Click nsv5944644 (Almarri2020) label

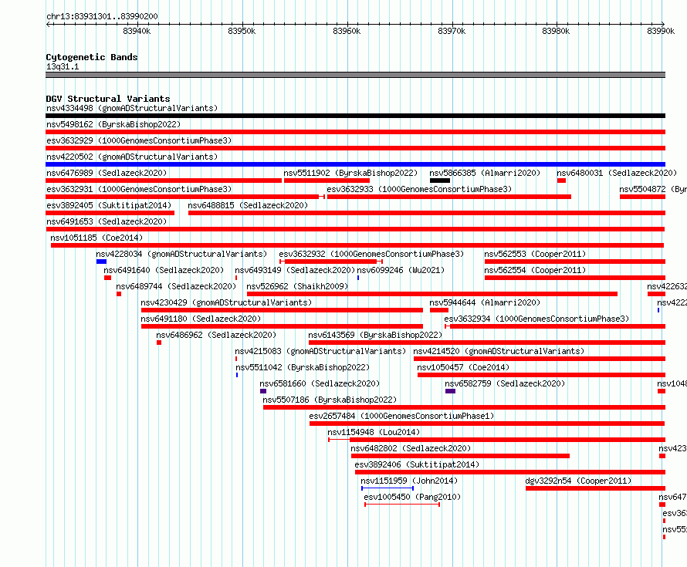(x=485, y=302)
